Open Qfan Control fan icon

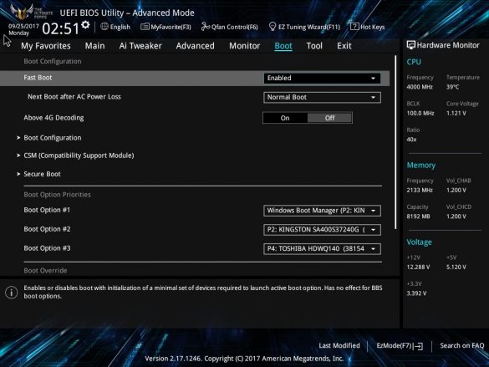click(205, 27)
